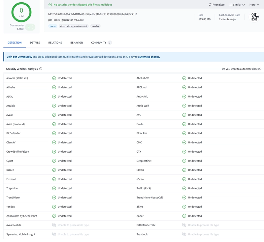
Task: Click crossed-eye icon in Symantec Mobile Insight row
Action: 54,234
